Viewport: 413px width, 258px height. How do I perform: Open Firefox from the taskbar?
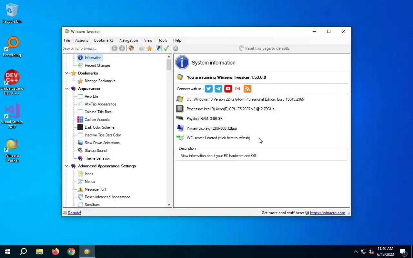coord(55,252)
